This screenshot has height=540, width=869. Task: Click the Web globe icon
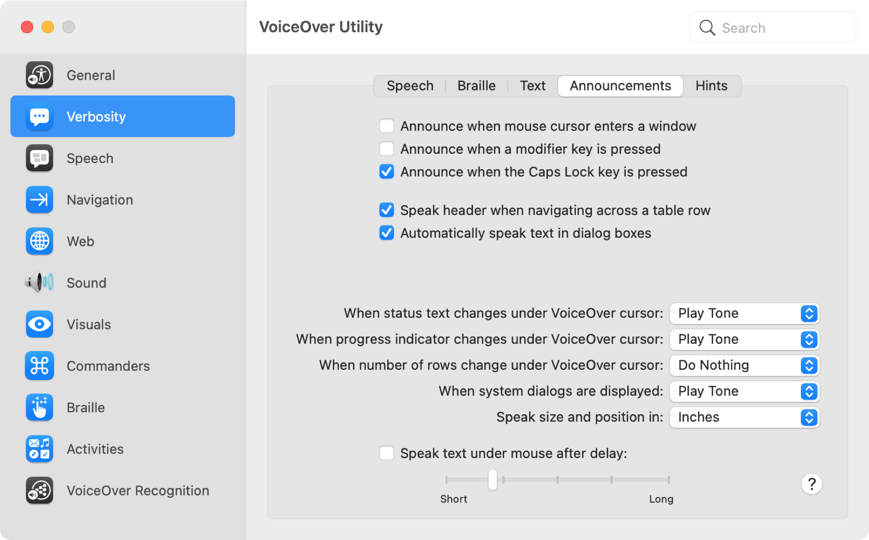pos(40,241)
